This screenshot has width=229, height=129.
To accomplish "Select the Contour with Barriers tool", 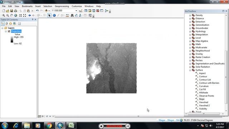I will (x=209, y=83).
